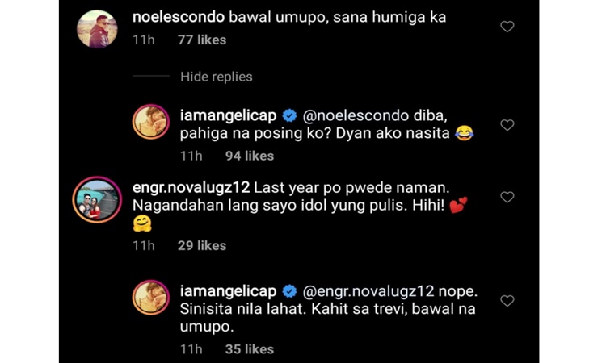The width and height of the screenshot is (606, 363).
Task: View the 94 likes list
Action: pyautogui.click(x=250, y=156)
